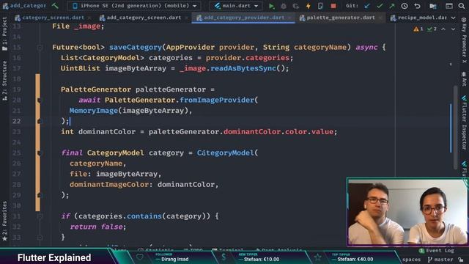
Task: Click the spaces indent setting in status bar
Action: point(411,260)
